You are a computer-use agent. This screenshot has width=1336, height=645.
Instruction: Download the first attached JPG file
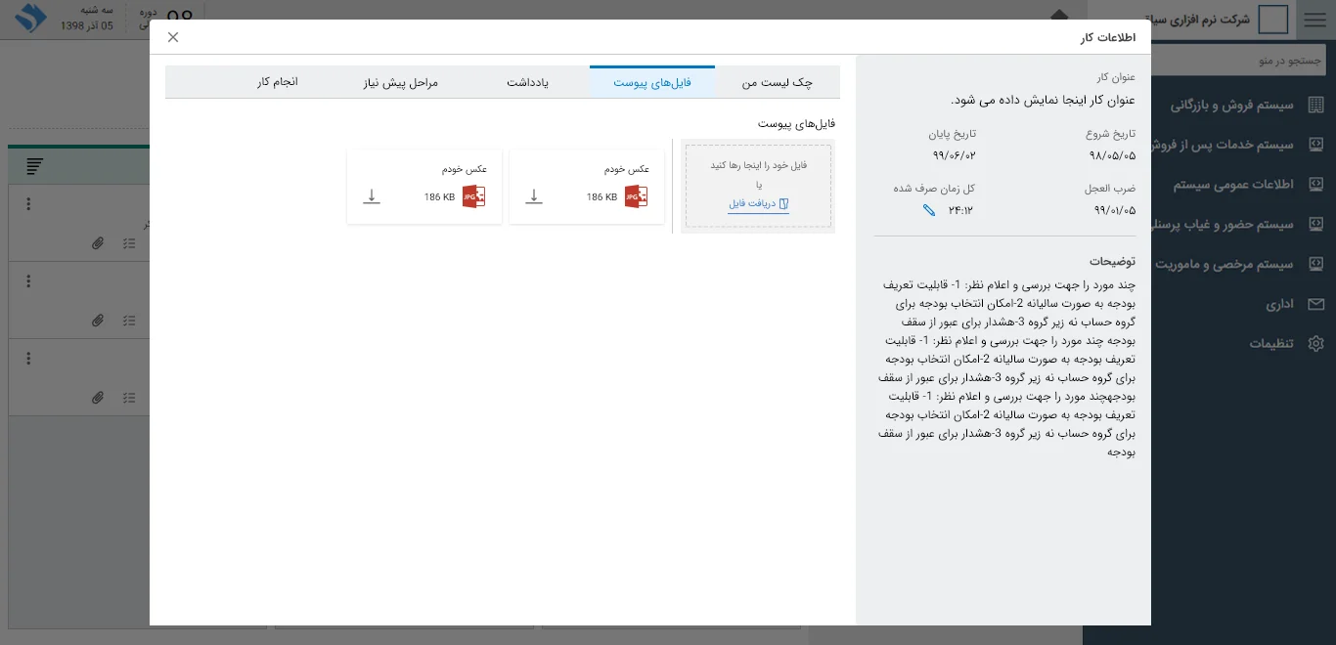(534, 196)
